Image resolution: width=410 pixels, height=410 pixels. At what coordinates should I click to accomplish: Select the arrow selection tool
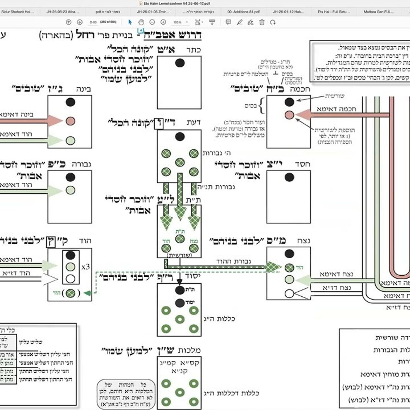(x=130, y=22)
